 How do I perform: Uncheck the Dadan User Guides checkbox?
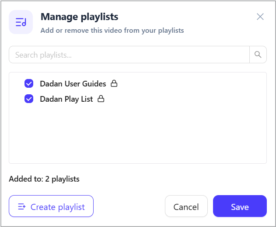click(x=29, y=83)
